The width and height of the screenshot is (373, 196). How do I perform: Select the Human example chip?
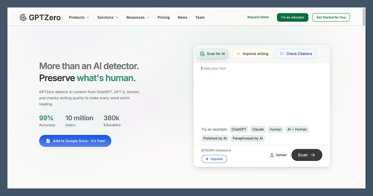point(275,129)
